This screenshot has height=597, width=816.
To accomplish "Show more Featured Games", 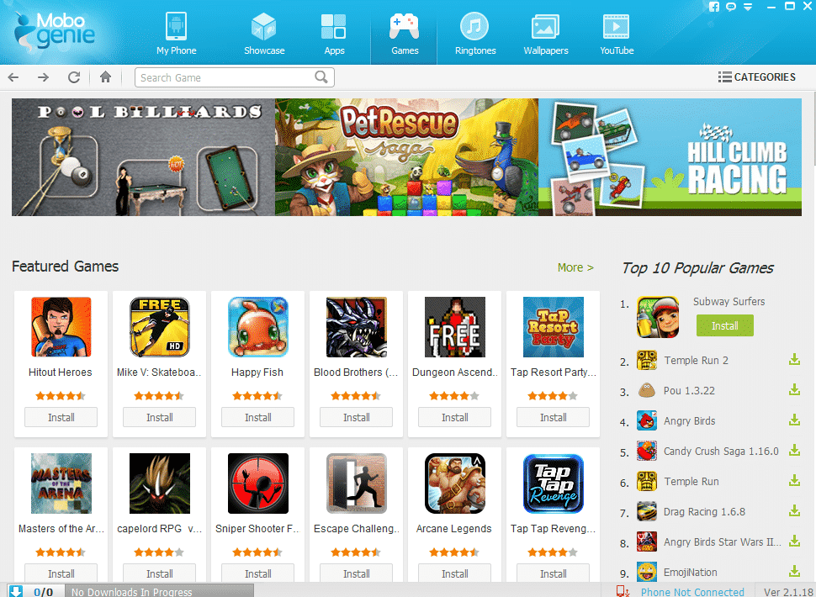I will [575, 267].
